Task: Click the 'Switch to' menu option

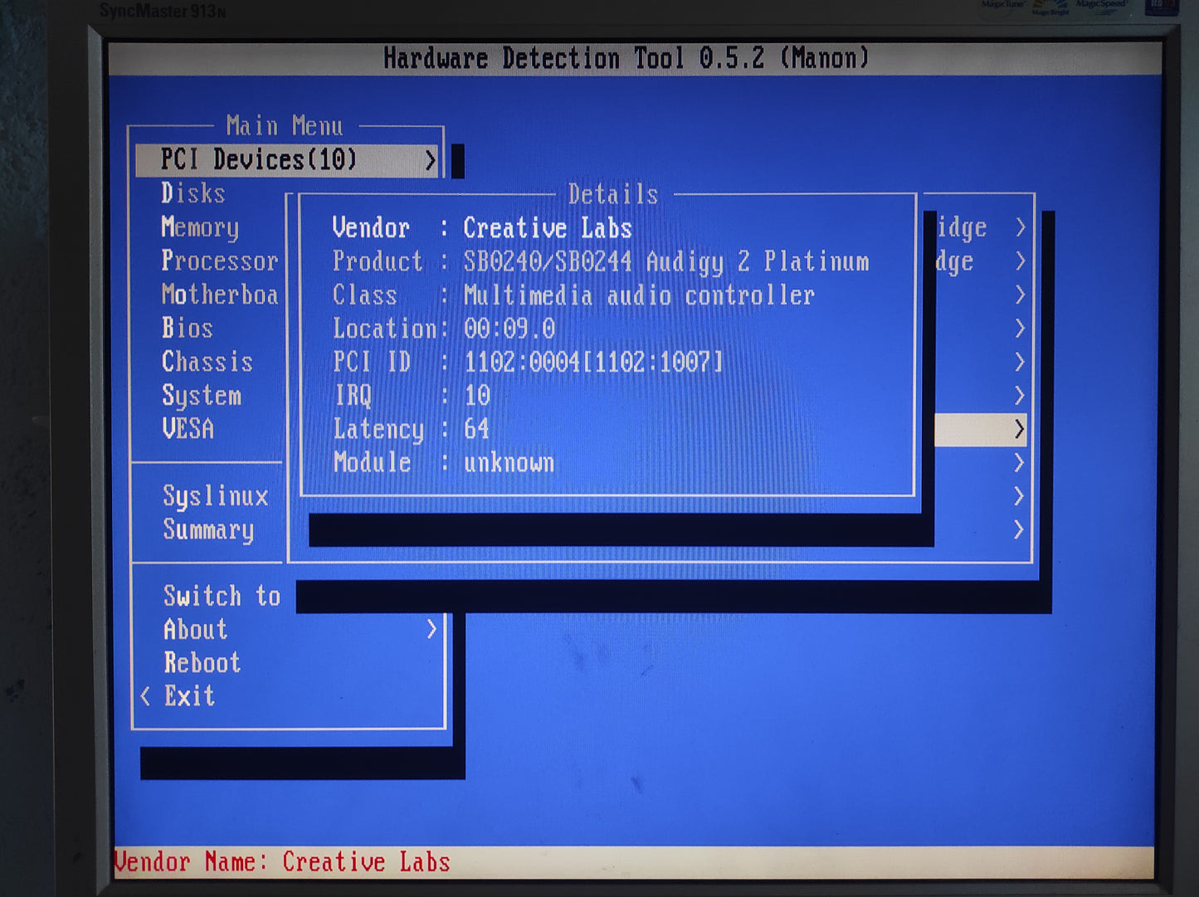Action: [x=222, y=596]
